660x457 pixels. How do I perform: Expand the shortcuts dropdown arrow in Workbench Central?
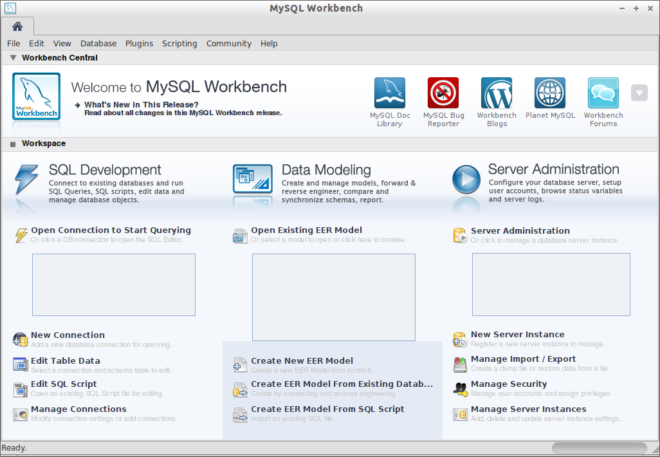639,93
